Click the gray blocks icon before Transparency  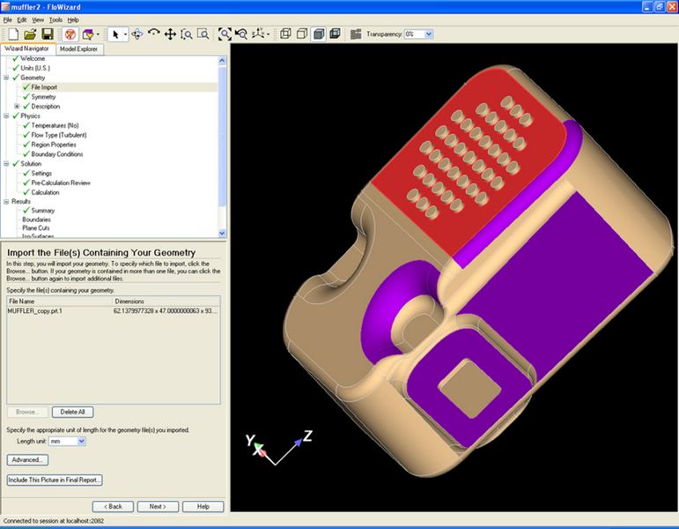click(356, 34)
